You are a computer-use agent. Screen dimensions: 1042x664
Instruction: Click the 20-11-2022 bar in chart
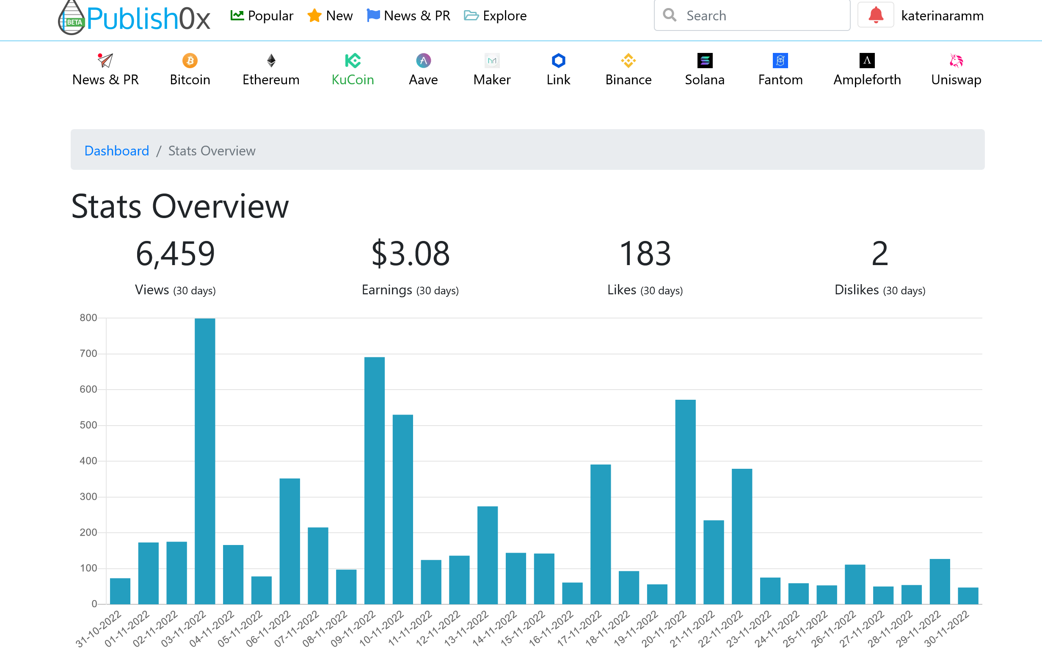[x=685, y=502]
